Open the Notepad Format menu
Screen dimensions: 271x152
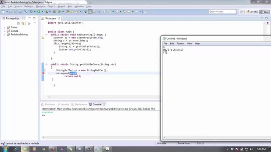point(180,43)
